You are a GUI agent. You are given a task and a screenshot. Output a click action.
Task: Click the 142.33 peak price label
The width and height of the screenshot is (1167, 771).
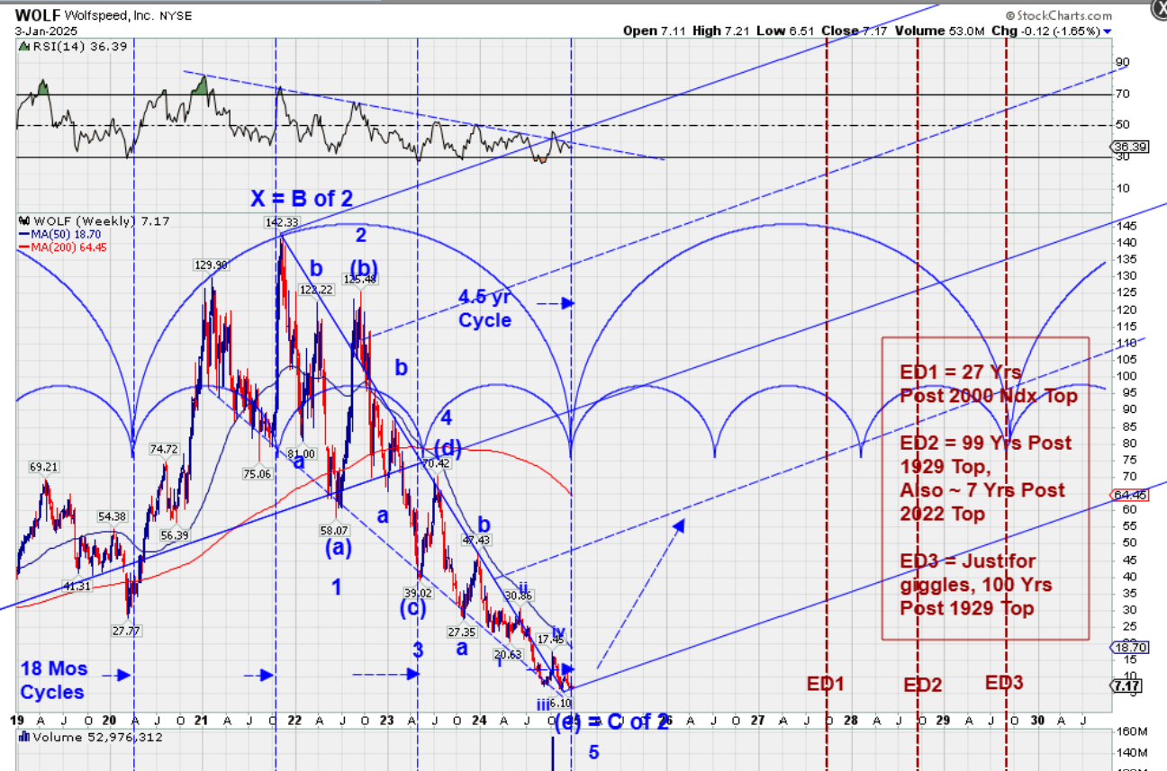click(x=281, y=222)
